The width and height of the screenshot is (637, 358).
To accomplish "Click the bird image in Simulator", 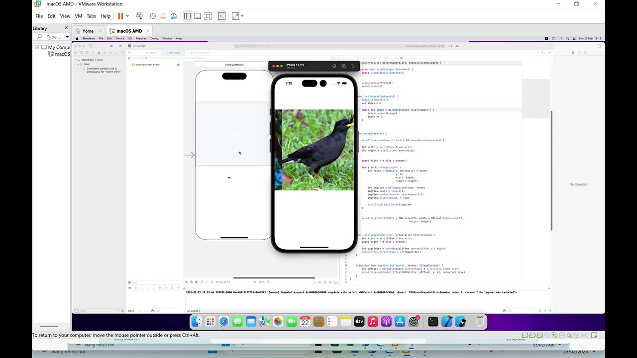I will 314,150.
